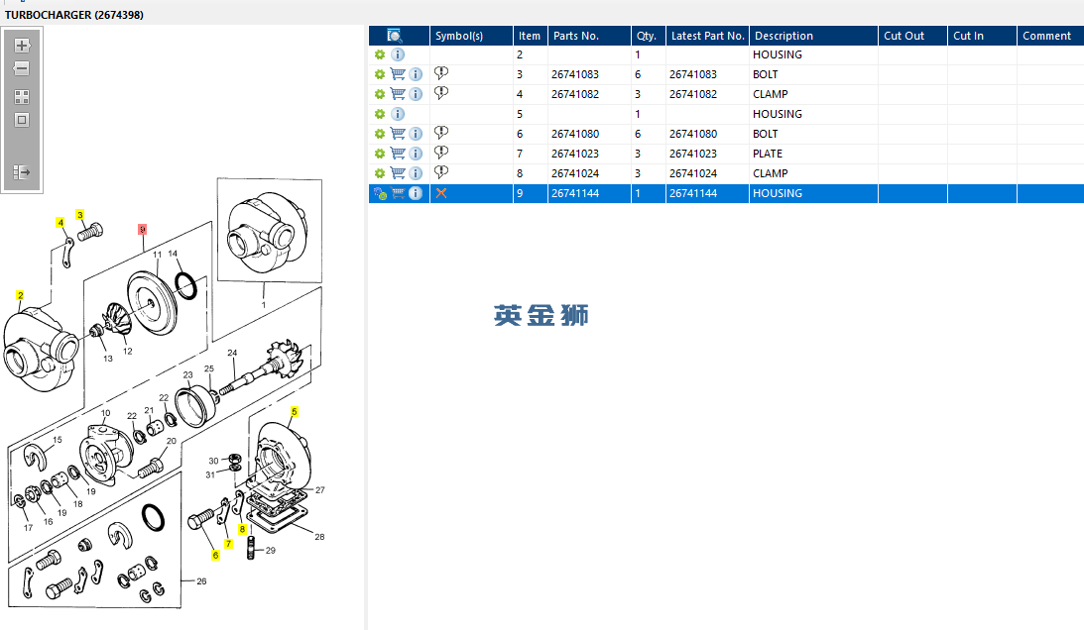Image resolution: width=1084 pixels, height=630 pixels.
Task: Open info for item 8 CLAMP
Action: tap(416, 173)
